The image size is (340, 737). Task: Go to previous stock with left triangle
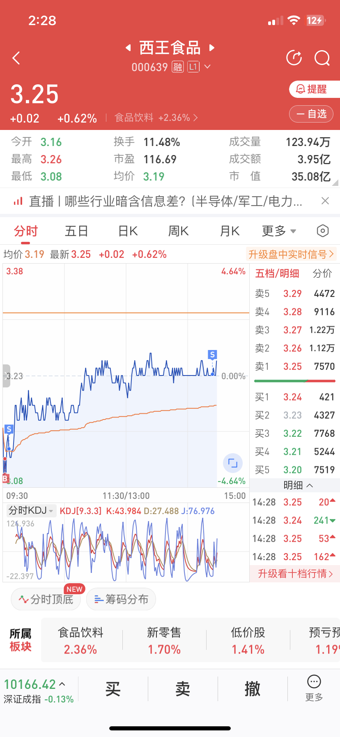point(128,48)
